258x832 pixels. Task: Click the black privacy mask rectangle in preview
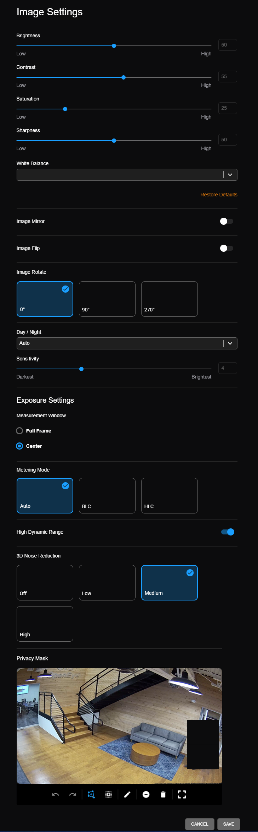pos(203,744)
